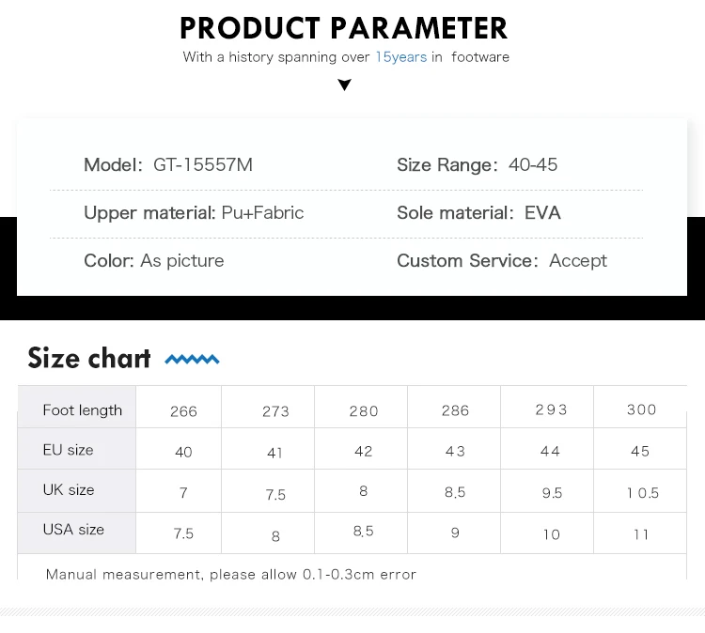Select the Foot length row header

tap(82, 410)
